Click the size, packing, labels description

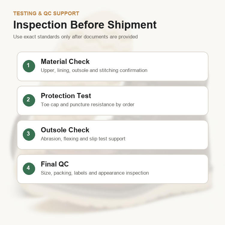point(95,173)
